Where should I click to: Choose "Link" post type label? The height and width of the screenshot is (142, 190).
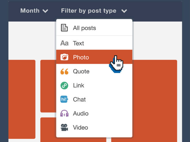tap(79, 85)
